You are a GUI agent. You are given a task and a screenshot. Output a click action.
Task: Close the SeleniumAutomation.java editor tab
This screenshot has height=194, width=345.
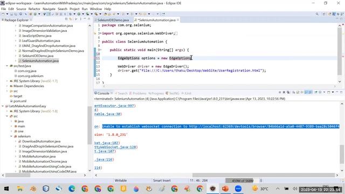pyautogui.click(x=178, y=20)
